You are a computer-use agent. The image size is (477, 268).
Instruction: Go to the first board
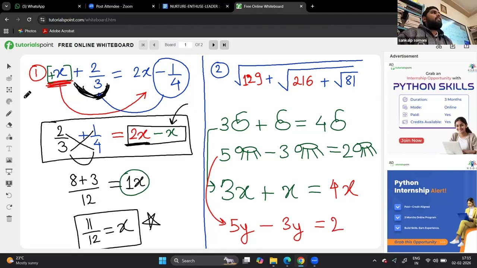click(143, 45)
